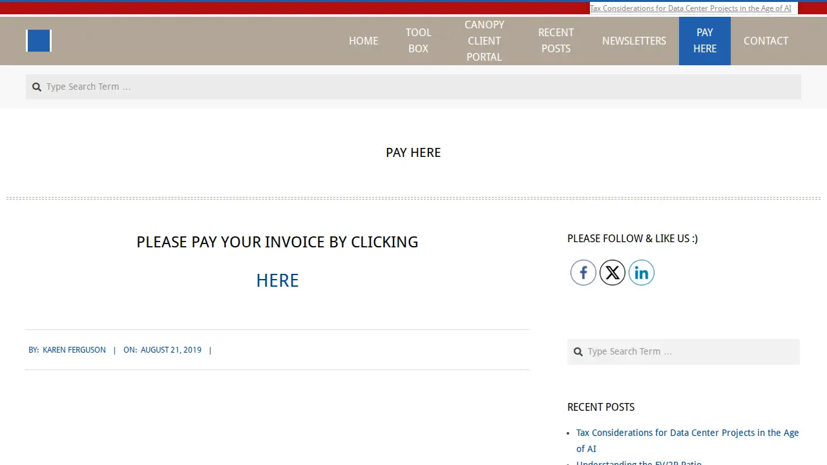827x465 pixels.
Task: Click the HERE invoice payment link
Action: click(277, 280)
